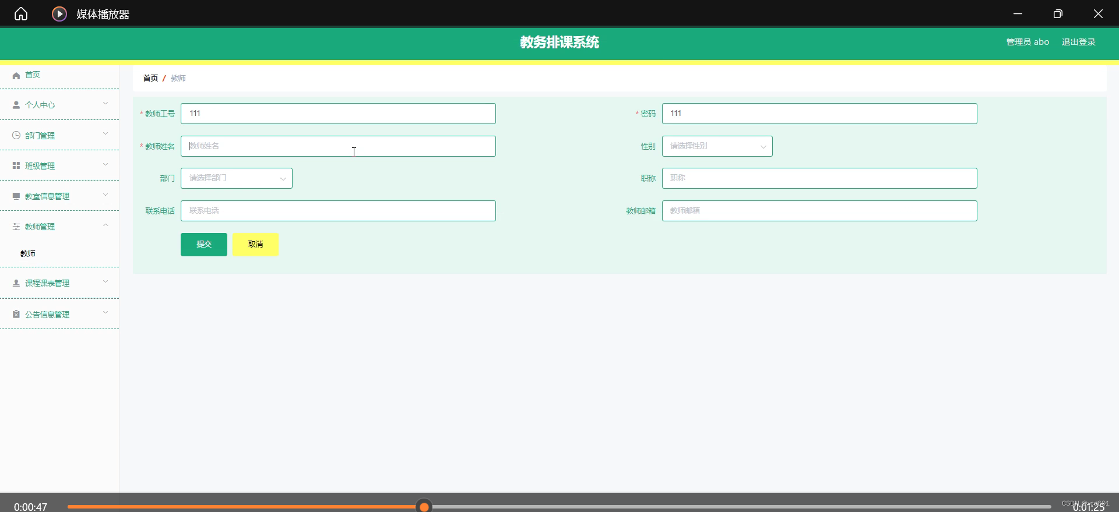The height and width of the screenshot is (512, 1119).
Task: Click the 教务排课系统 header title
Action: pos(559,42)
